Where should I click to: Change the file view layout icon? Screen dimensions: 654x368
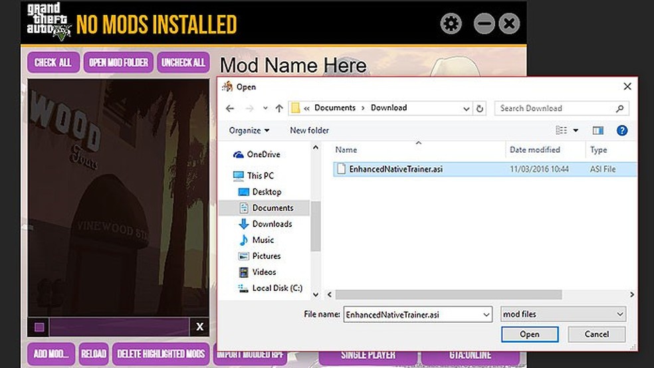pos(562,130)
